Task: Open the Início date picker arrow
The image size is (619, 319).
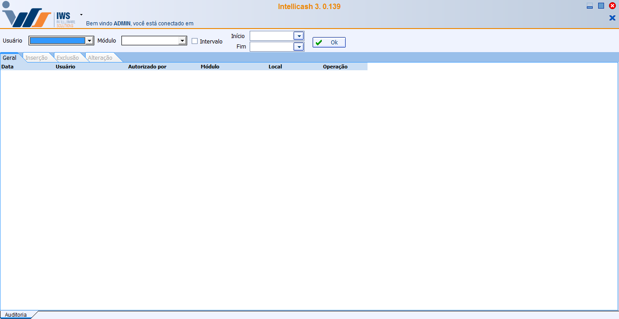Action: (298, 36)
